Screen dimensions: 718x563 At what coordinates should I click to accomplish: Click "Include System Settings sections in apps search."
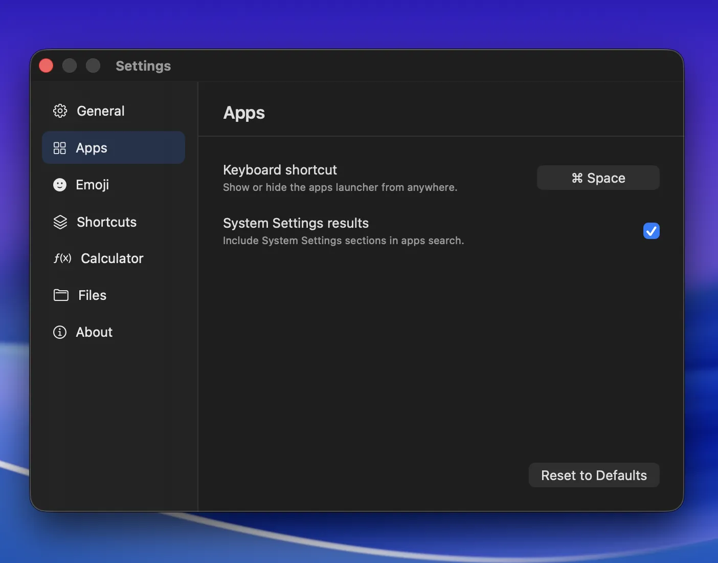click(x=343, y=241)
